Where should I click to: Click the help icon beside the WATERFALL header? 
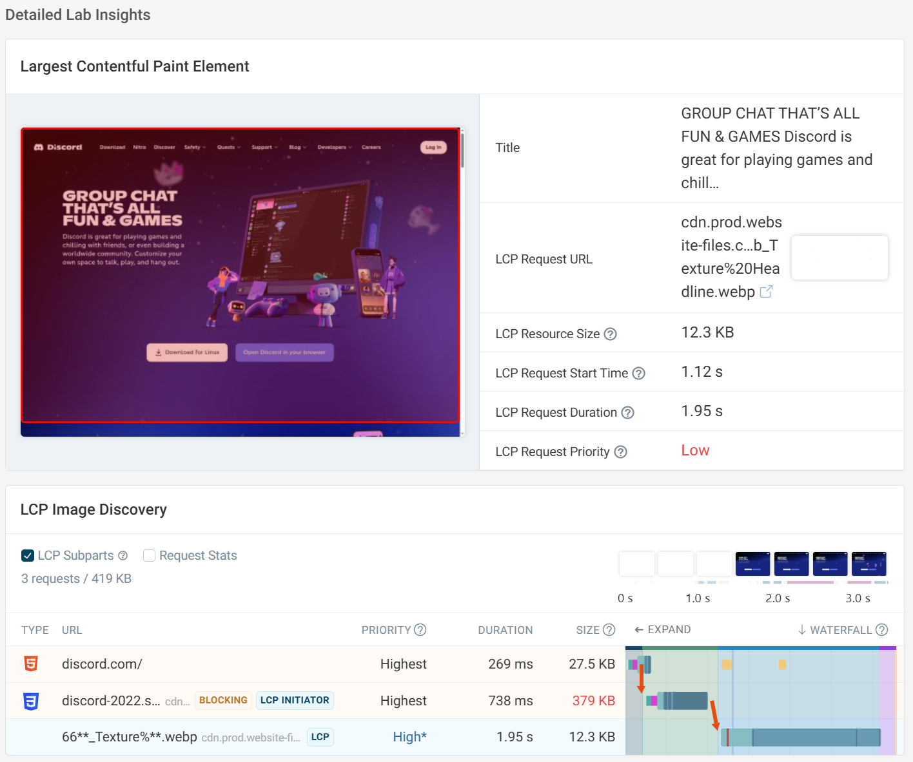click(x=882, y=630)
